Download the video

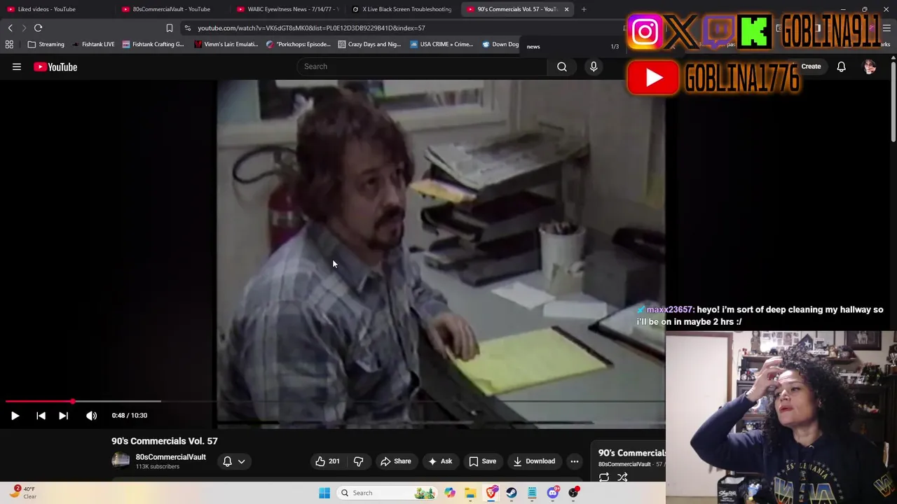pyautogui.click(x=534, y=461)
